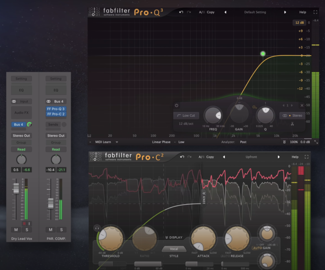The height and width of the screenshot is (270, 325).
Task: Click the resize corner icon in Pro-Q 3
Action: pos(316,142)
